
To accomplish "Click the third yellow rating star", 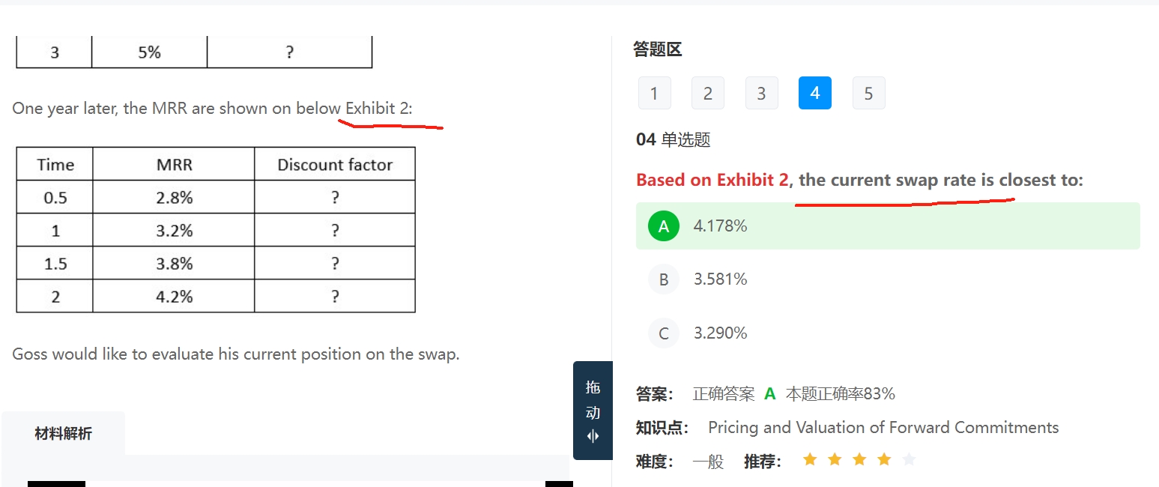I will tap(859, 460).
